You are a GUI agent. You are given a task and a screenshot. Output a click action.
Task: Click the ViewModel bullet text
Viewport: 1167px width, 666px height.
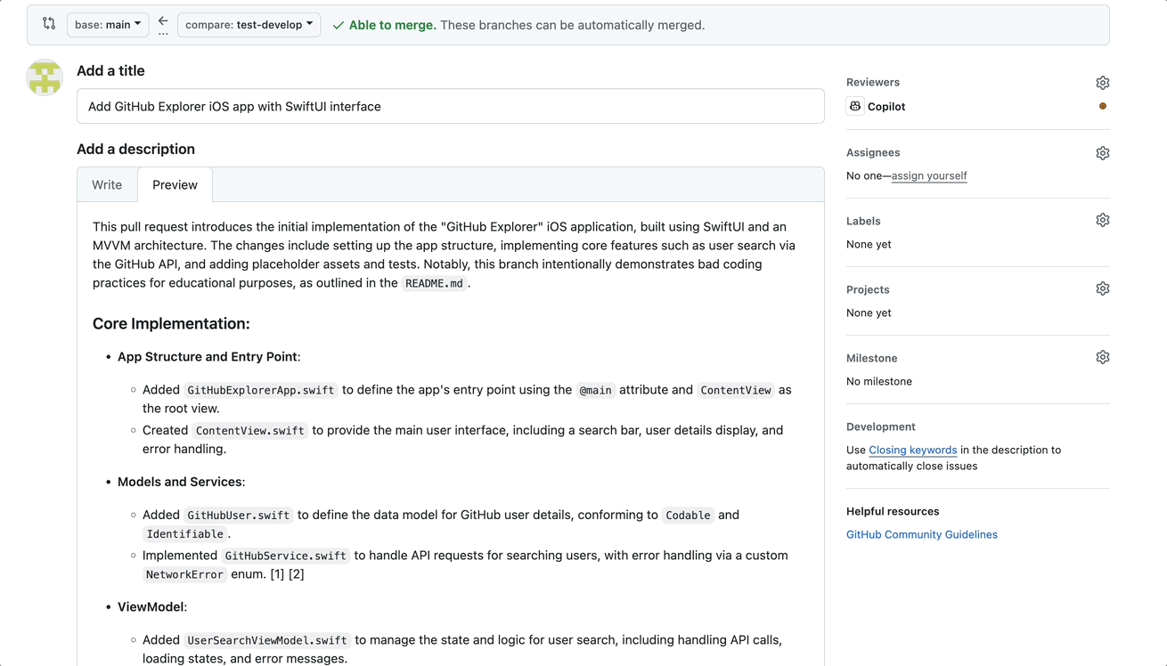(x=151, y=607)
